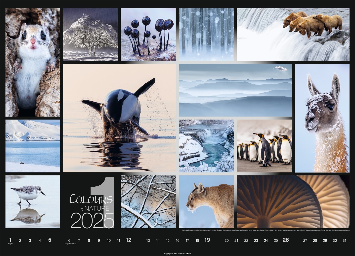
Task: Click the Weingarten copyright line
Action: [177, 254]
